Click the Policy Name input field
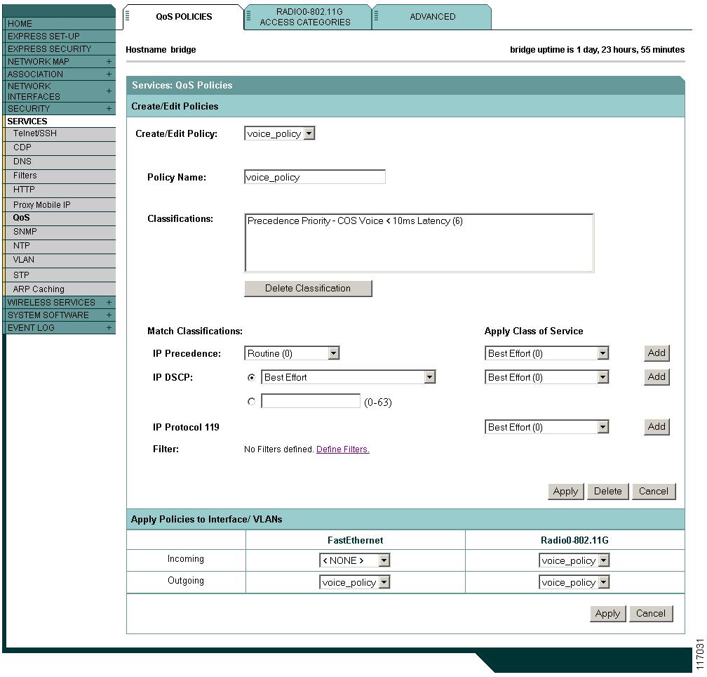707x677 pixels. click(315, 177)
